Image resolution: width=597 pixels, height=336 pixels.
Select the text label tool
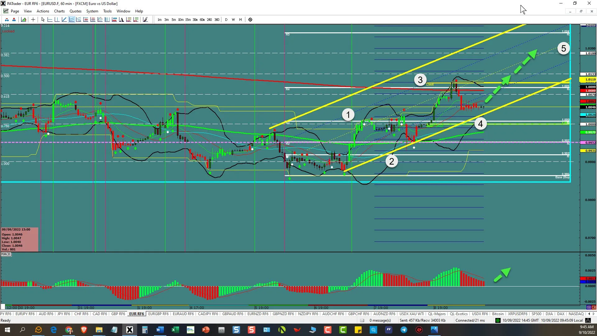[122, 20]
